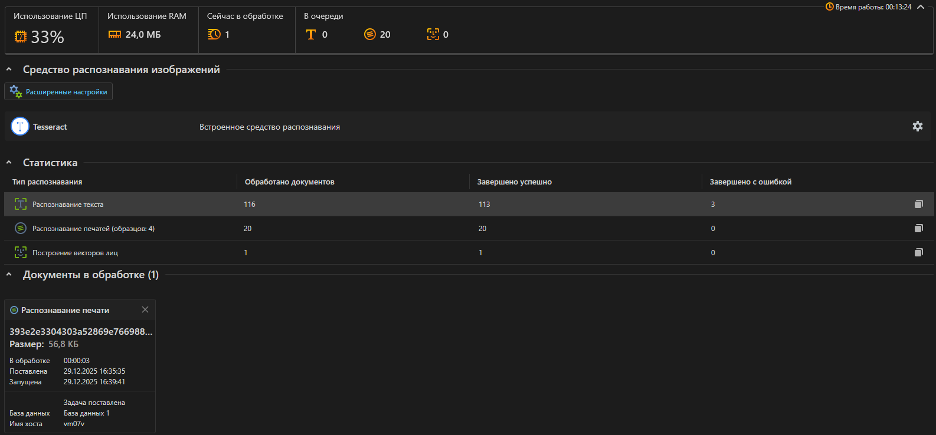Collapse the documents in processing section

coord(9,275)
